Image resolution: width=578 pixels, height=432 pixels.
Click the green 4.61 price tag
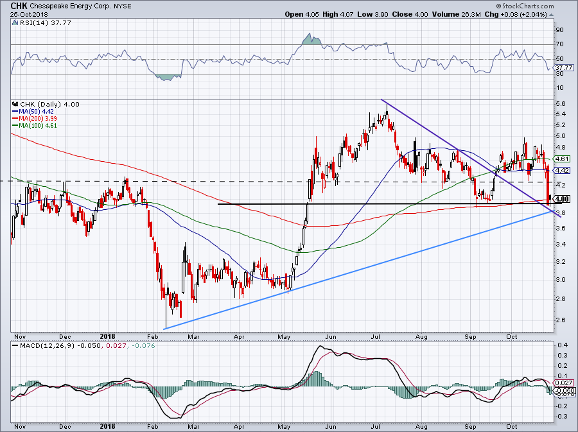563,159
